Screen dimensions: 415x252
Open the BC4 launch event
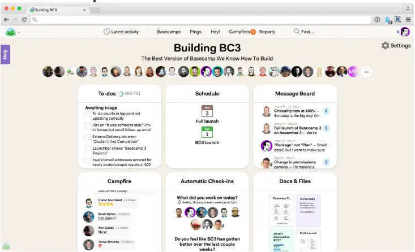coord(207,142)
